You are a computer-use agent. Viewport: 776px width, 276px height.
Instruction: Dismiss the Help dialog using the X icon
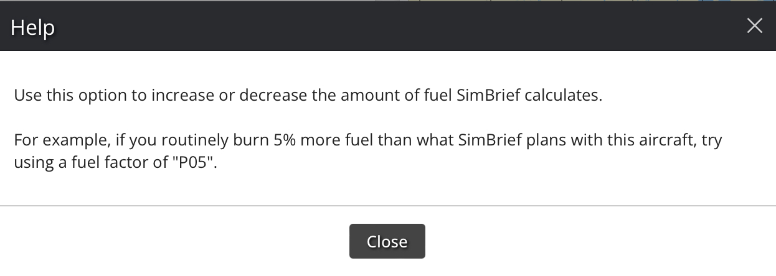pyautogui.click(x=754, y=25)
